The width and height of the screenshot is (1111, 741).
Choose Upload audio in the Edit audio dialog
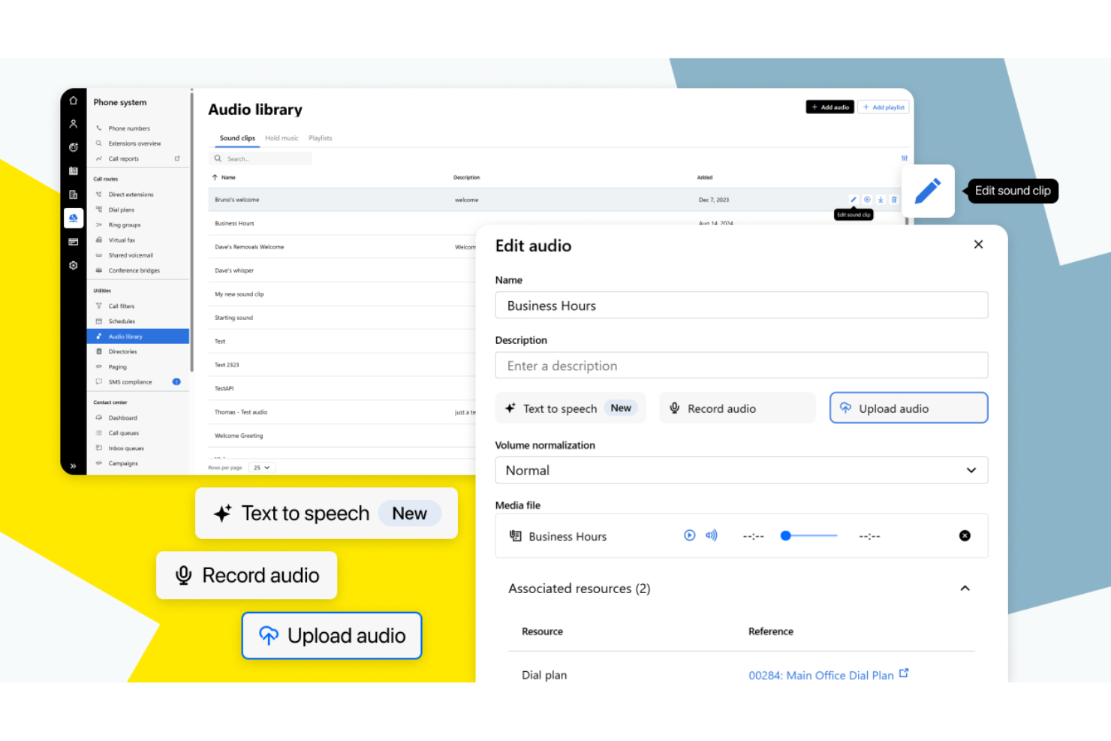(908, 408)
